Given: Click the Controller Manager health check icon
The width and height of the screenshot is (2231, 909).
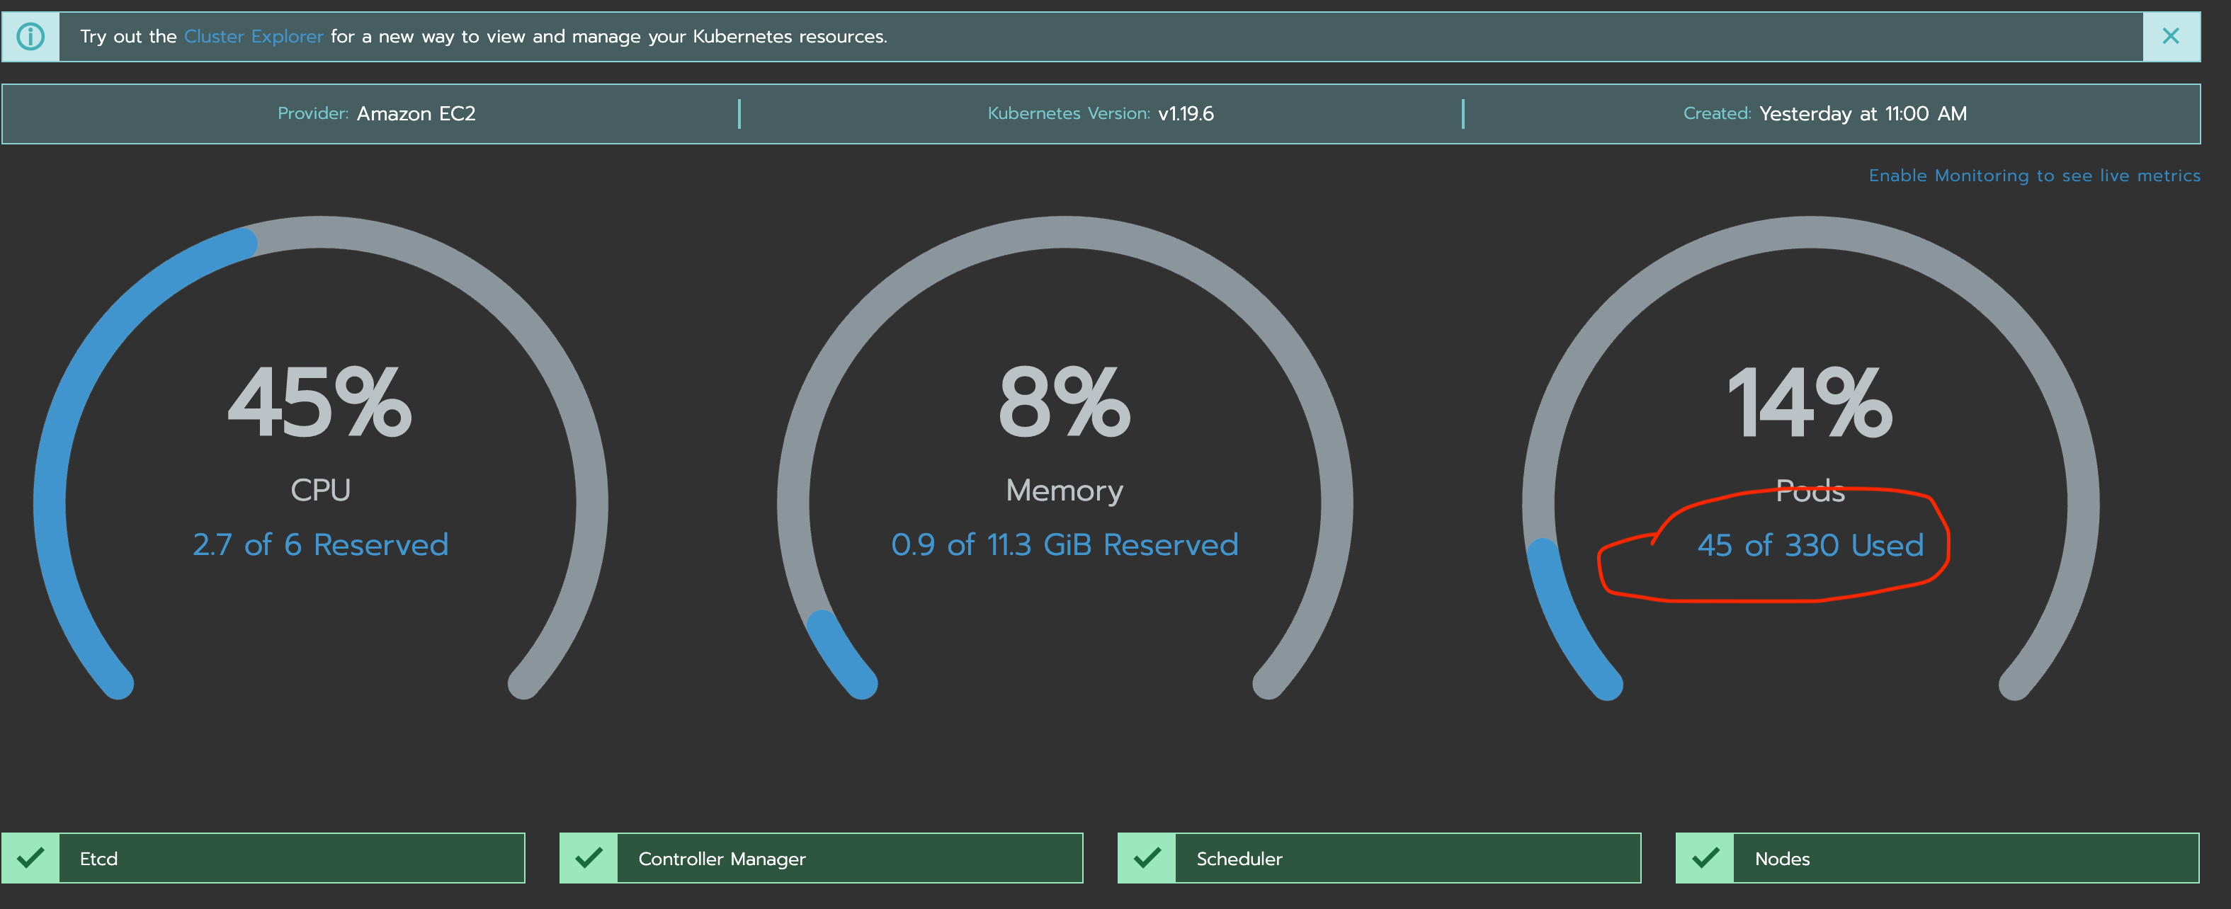Looking at the screenshot, I should (590, 858).
